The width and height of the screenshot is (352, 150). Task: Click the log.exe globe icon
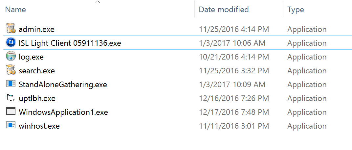point(11,57)
